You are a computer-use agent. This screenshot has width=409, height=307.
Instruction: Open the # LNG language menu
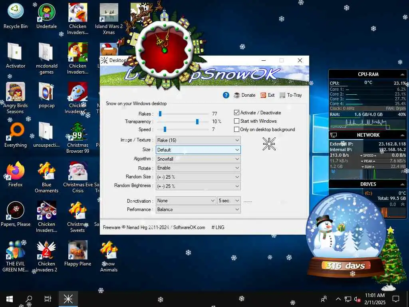(218, 227)
